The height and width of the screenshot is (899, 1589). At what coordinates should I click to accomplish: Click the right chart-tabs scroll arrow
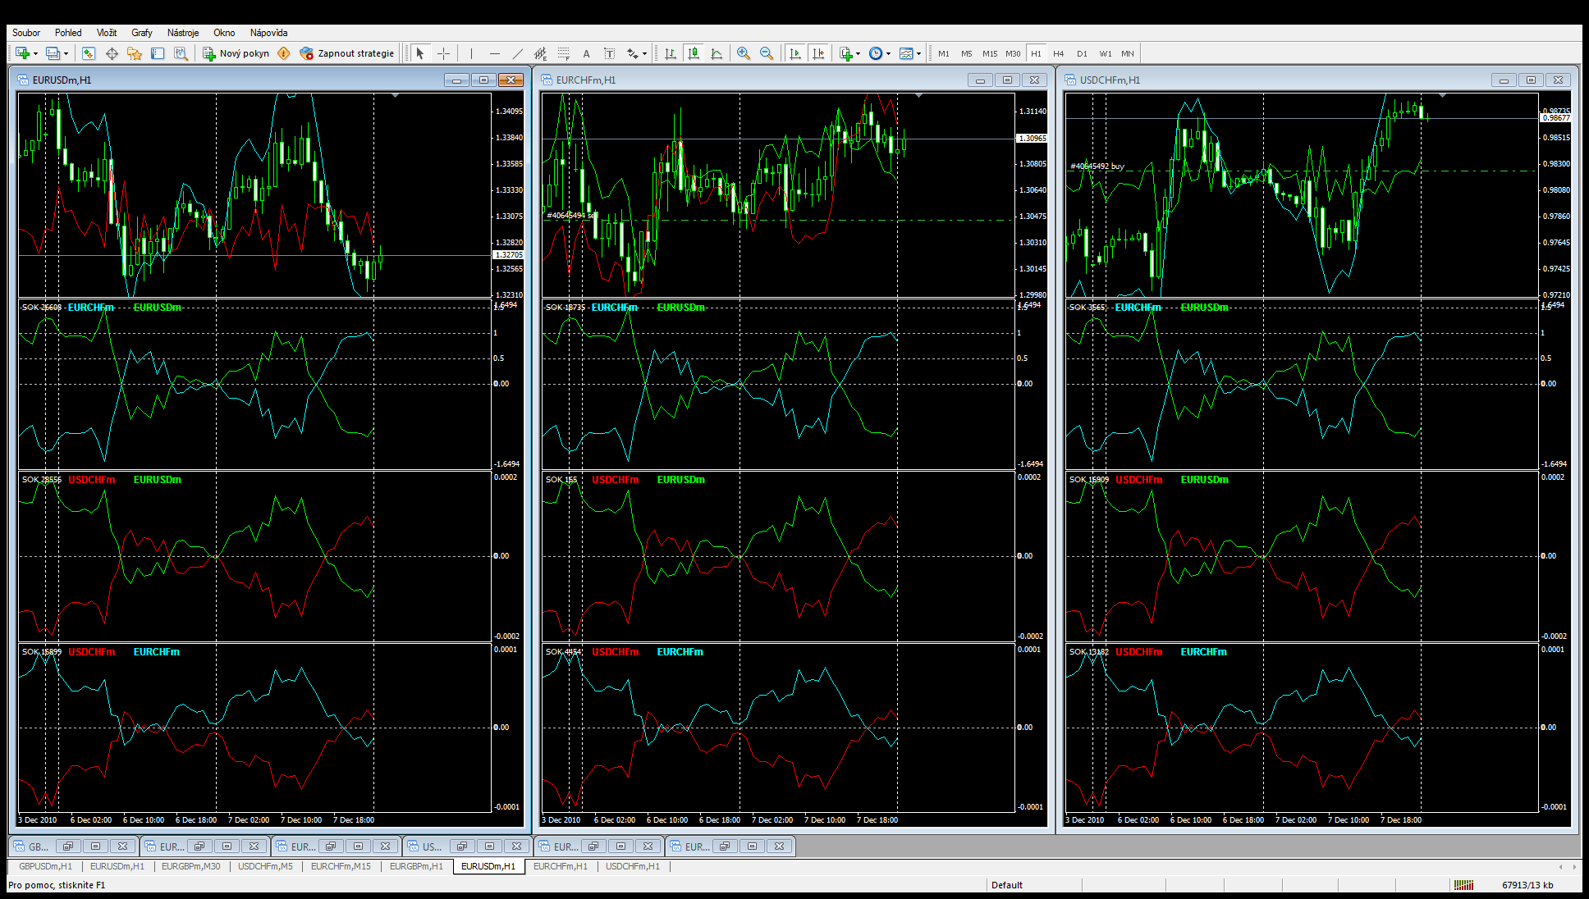coord(1574,866)
